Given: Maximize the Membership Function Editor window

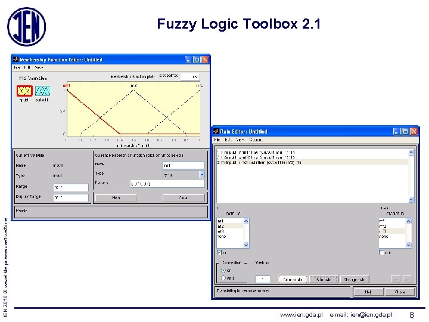Looking at the screenshot, I should click(x=197, y=60).
